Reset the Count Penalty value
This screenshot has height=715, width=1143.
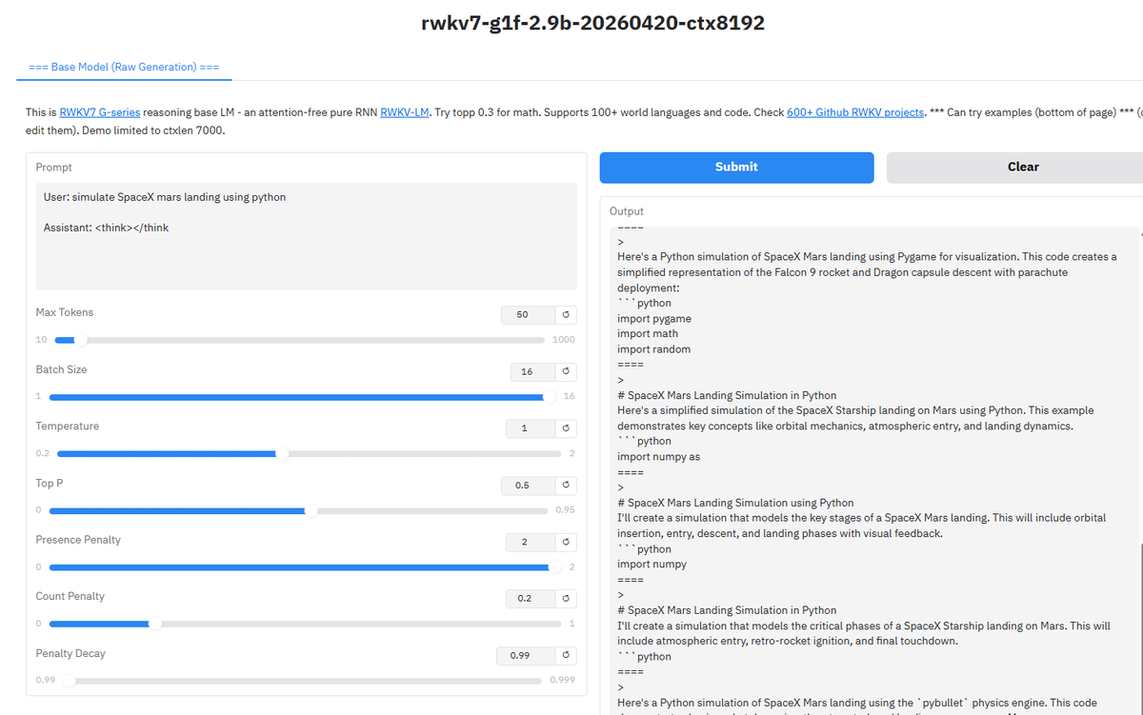click(566, 598)
